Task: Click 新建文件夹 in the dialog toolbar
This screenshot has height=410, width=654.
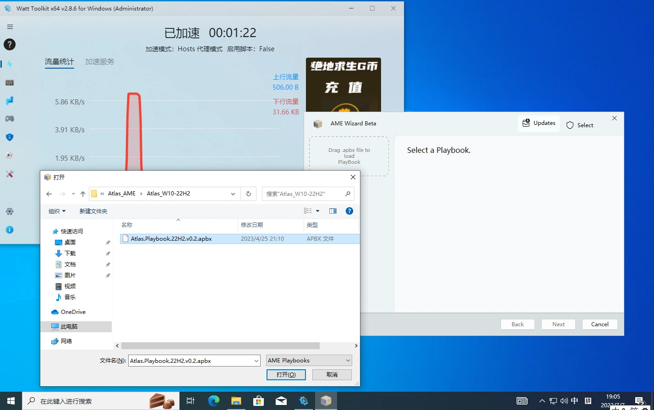Action: 93,211
